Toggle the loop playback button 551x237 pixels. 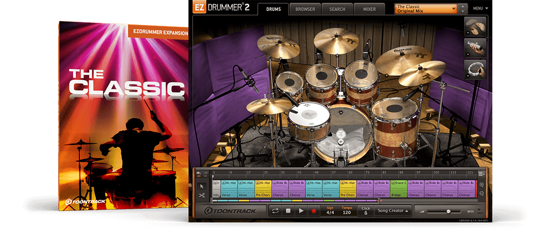click(x=275, y=211)
